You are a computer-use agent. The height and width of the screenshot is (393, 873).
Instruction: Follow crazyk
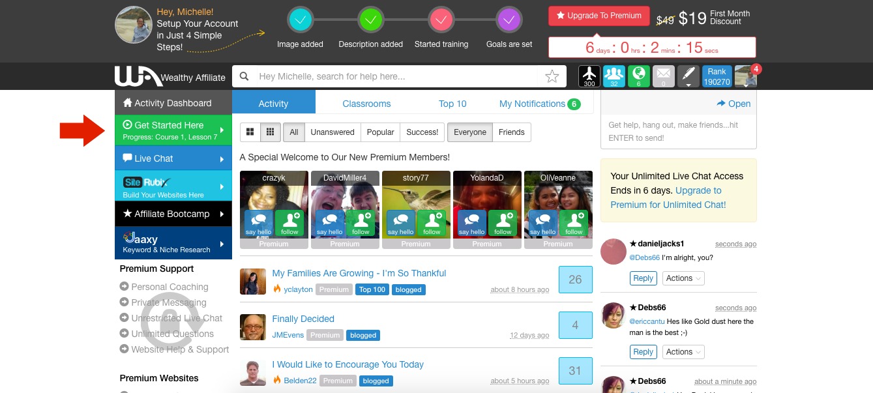click(x=289, y=224)
